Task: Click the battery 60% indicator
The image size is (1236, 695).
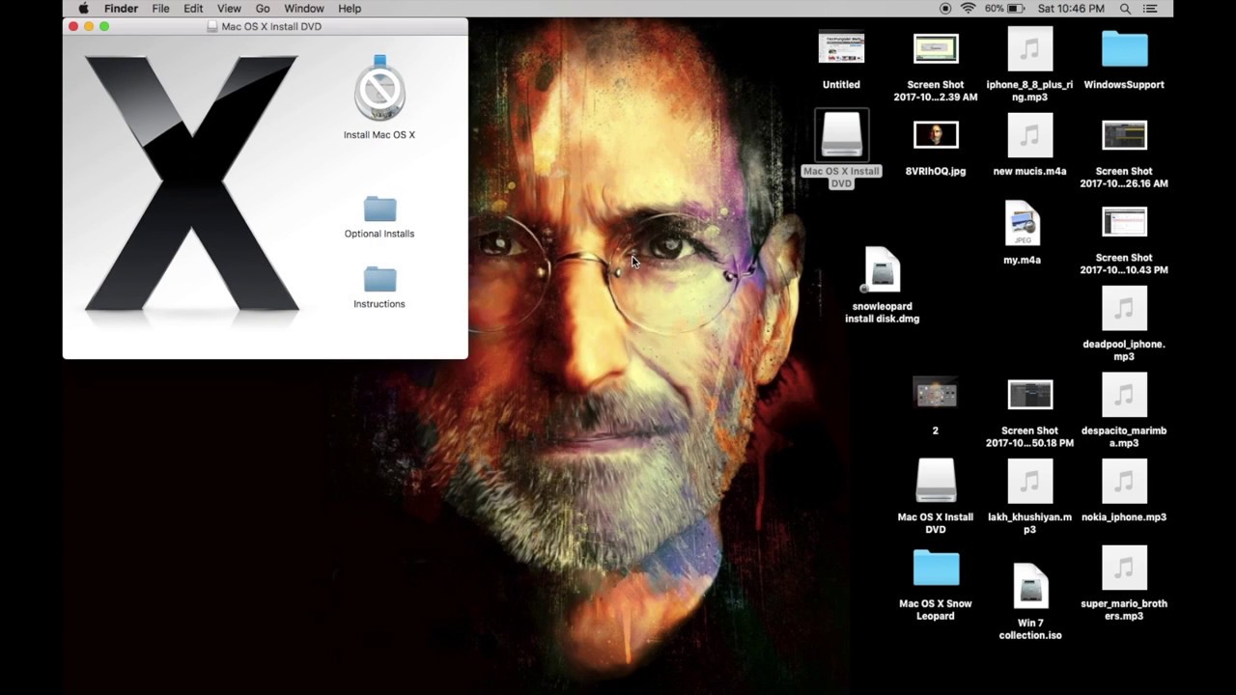Action: pyautogui.click(x=1004, y=9)
